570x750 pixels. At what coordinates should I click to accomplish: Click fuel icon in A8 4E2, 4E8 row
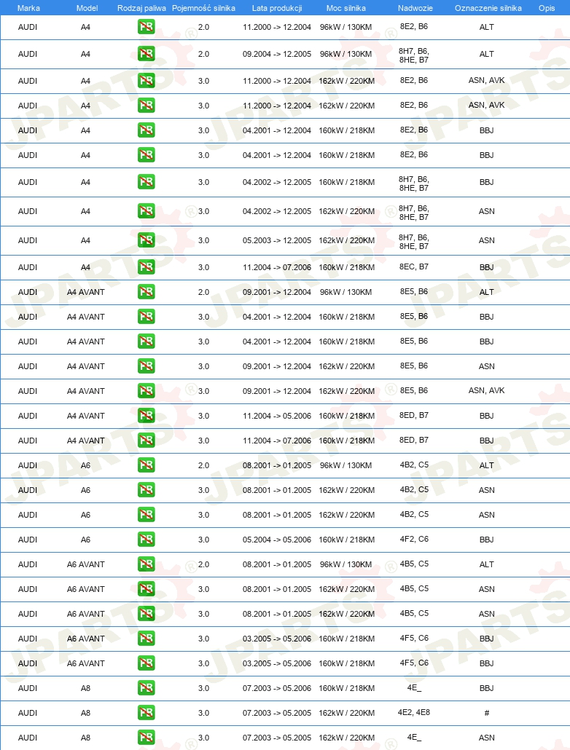pyautogui.click(x=146, y=713)
